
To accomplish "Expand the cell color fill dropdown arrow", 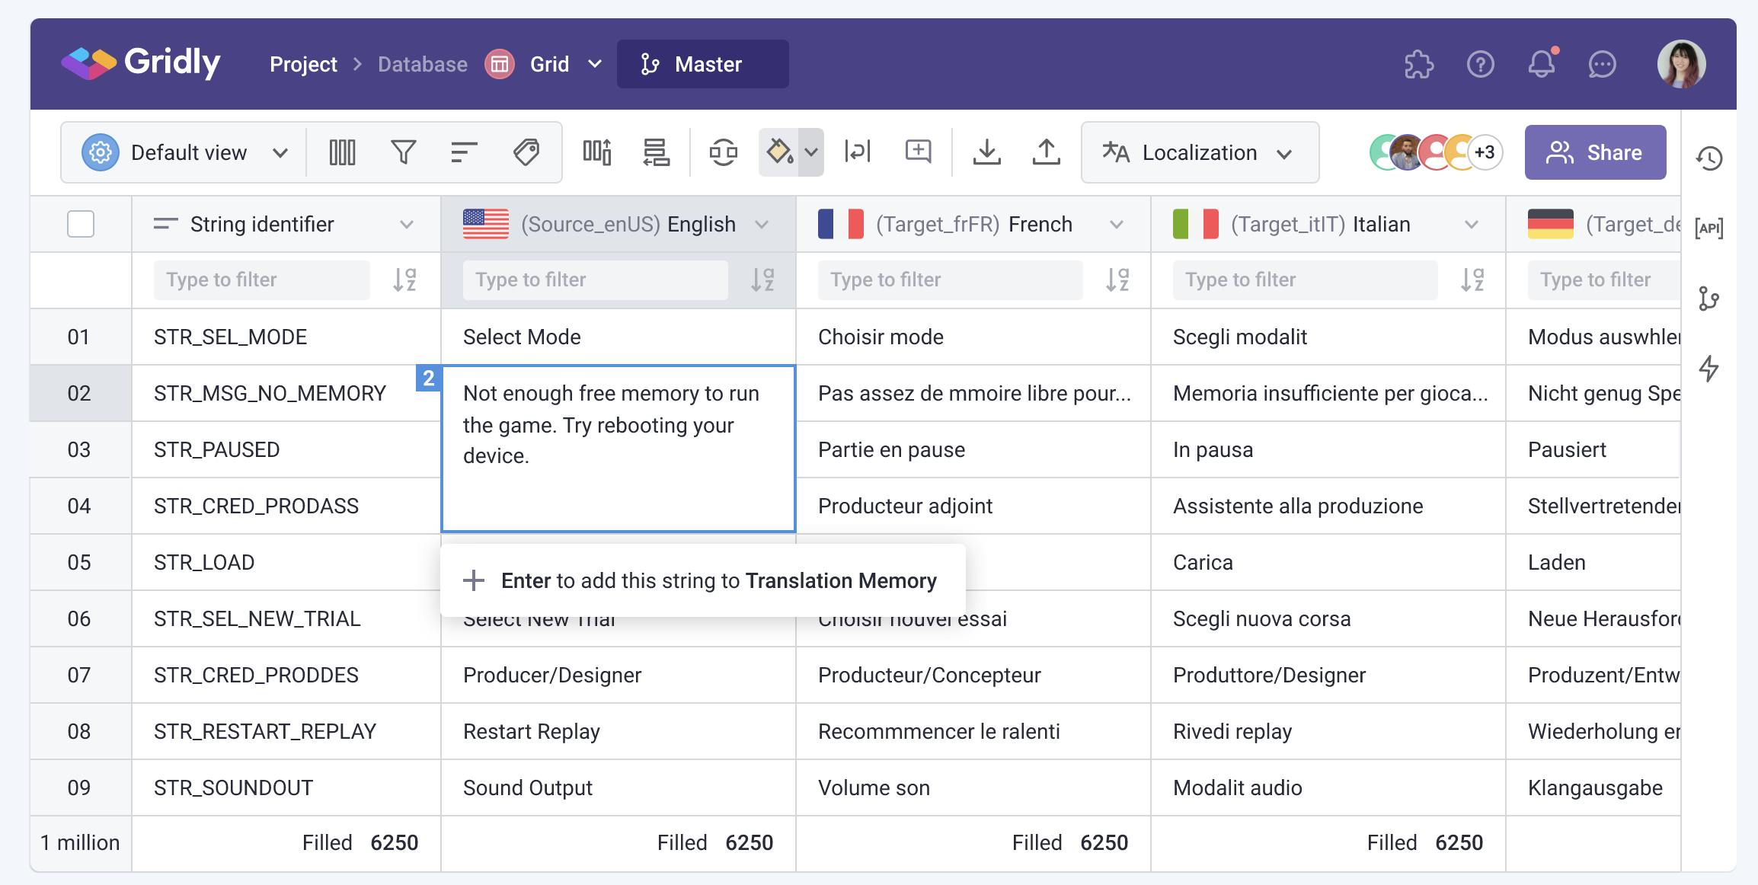I will pos(811,152).
